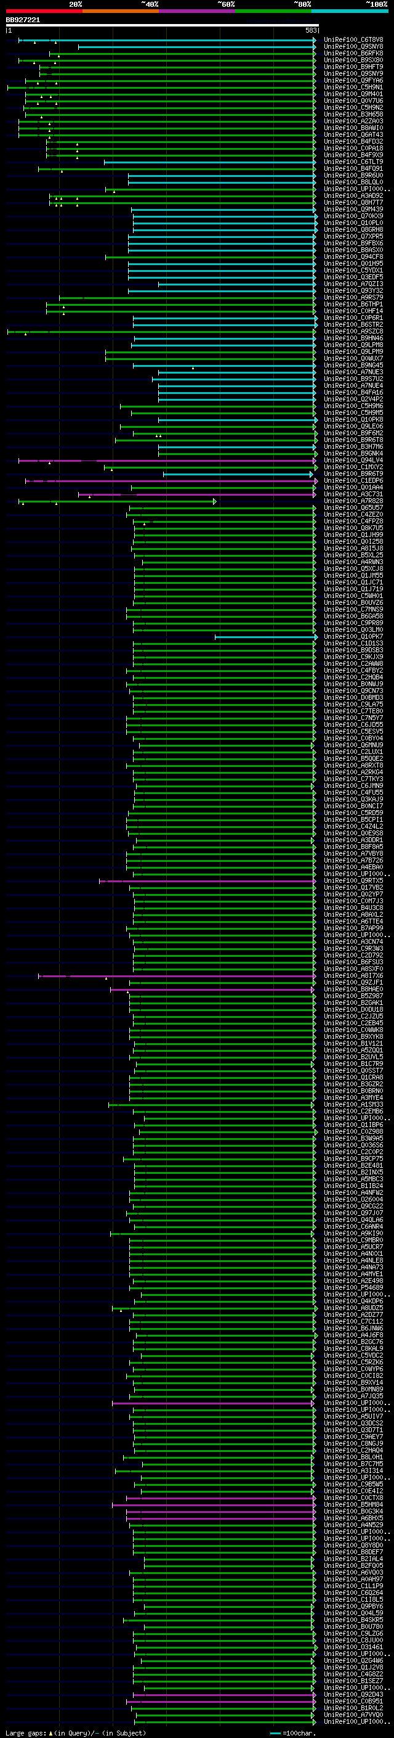Select hit label UniRef100_Q9SNY8

353,47
